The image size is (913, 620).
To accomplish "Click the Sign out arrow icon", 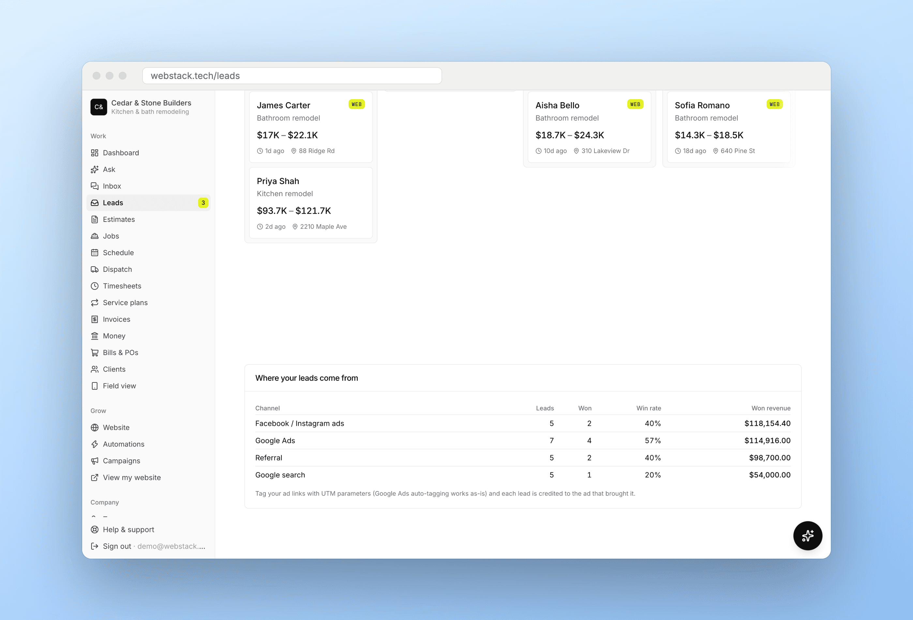I will [x=95, y=546].
